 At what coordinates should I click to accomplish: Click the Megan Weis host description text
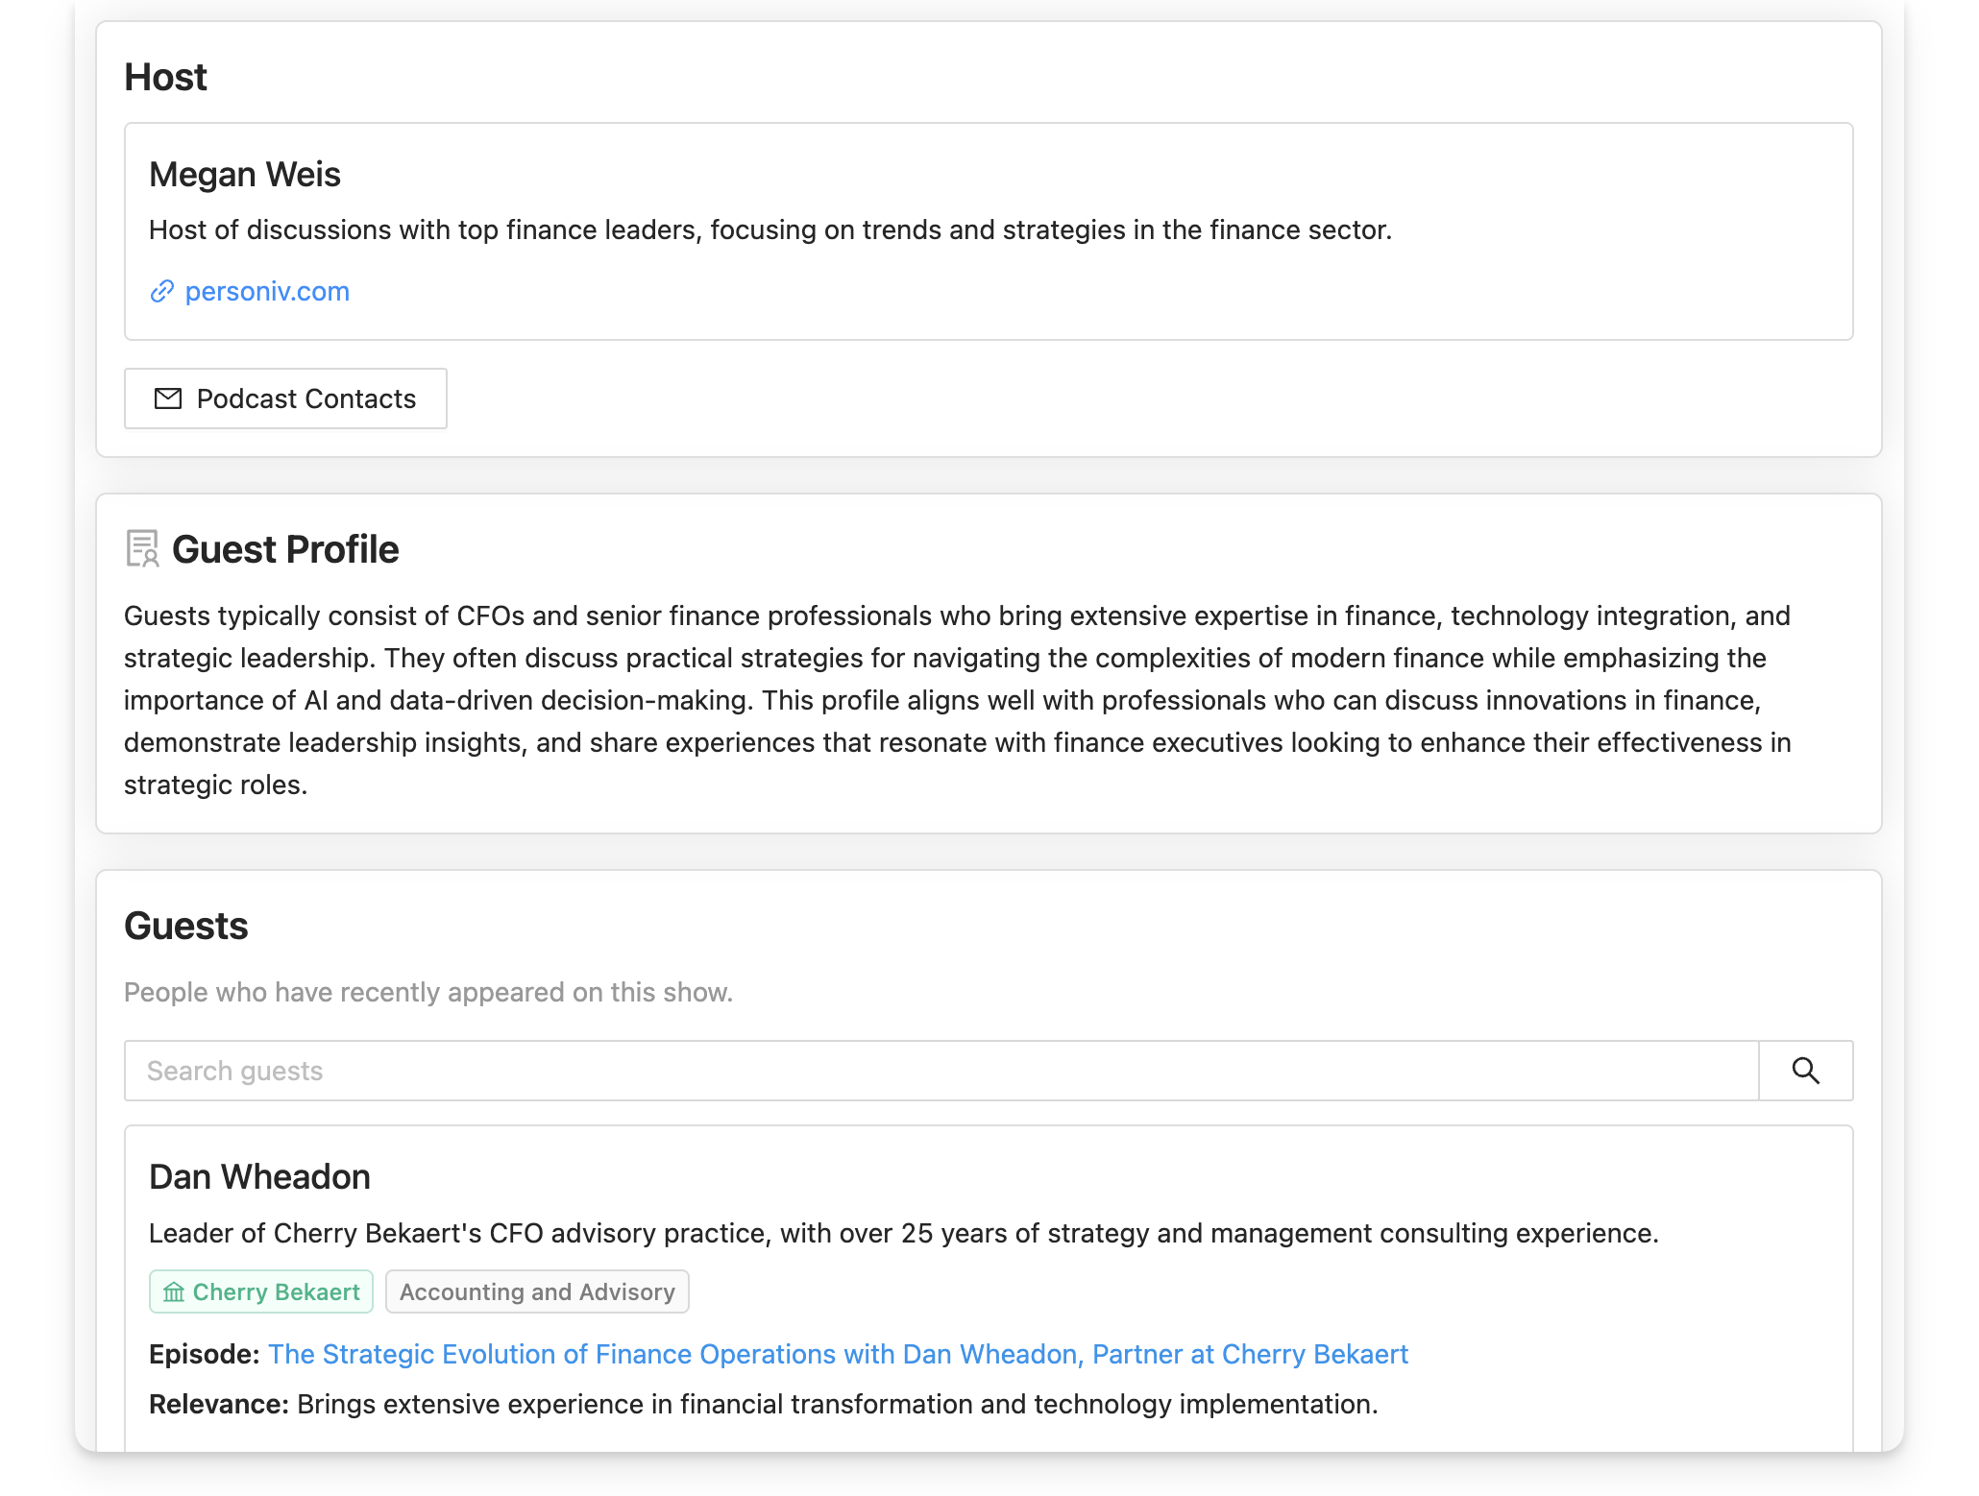coord(770,230)
